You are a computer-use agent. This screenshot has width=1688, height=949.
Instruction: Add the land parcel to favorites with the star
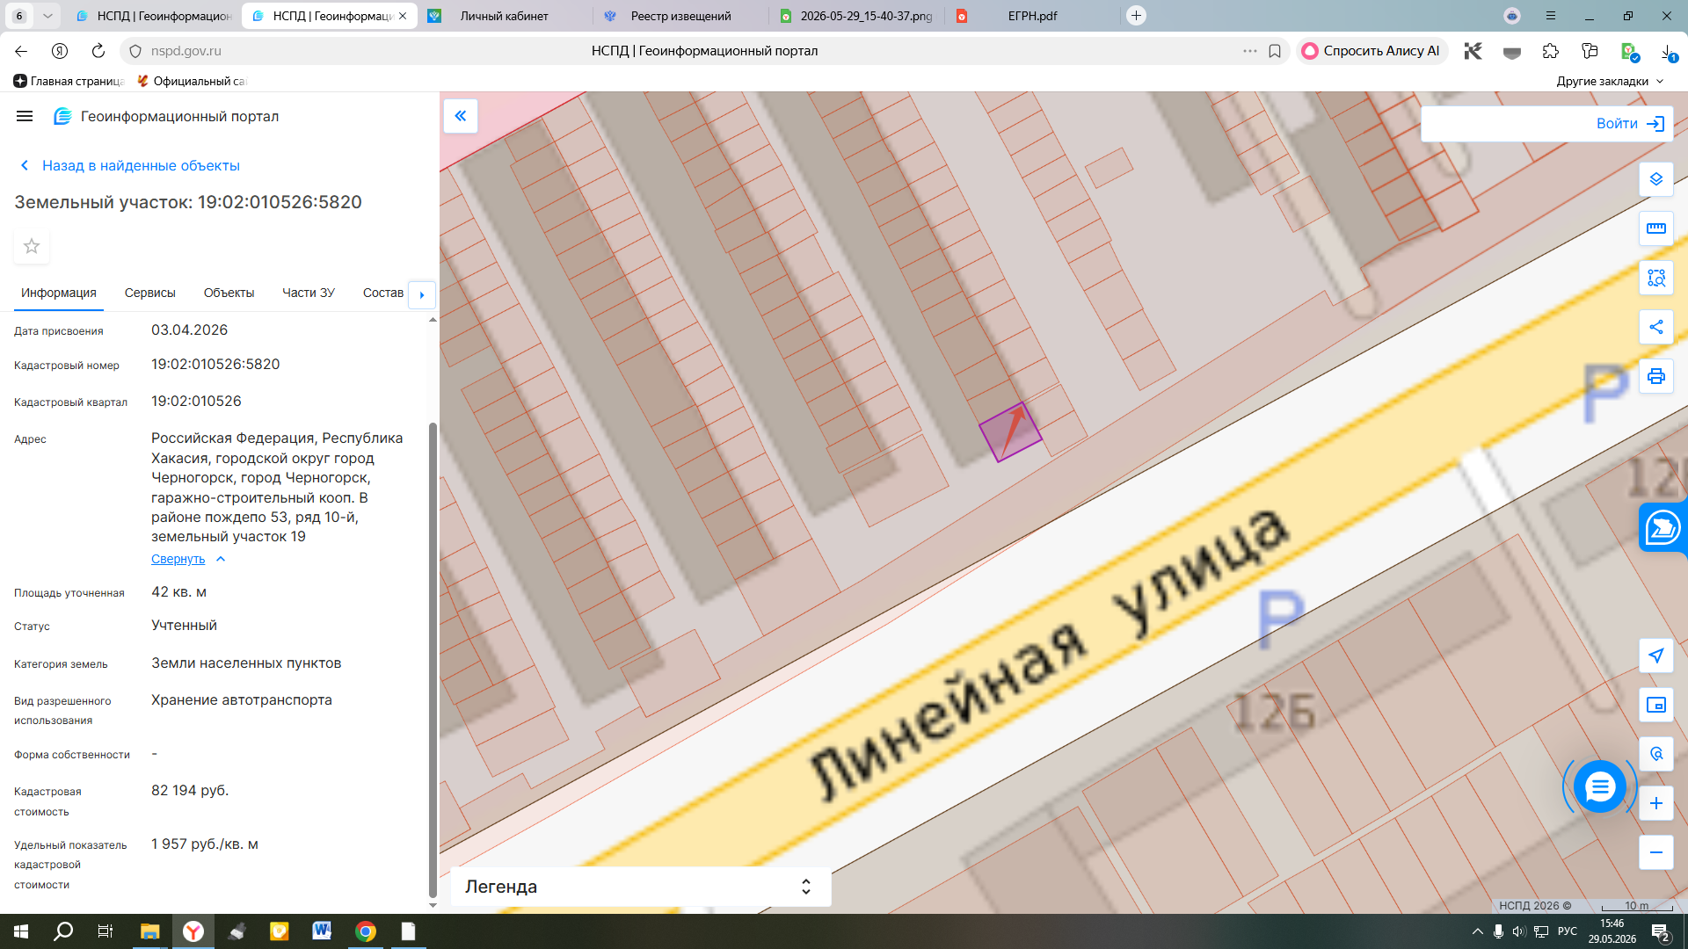click(32, 246)
